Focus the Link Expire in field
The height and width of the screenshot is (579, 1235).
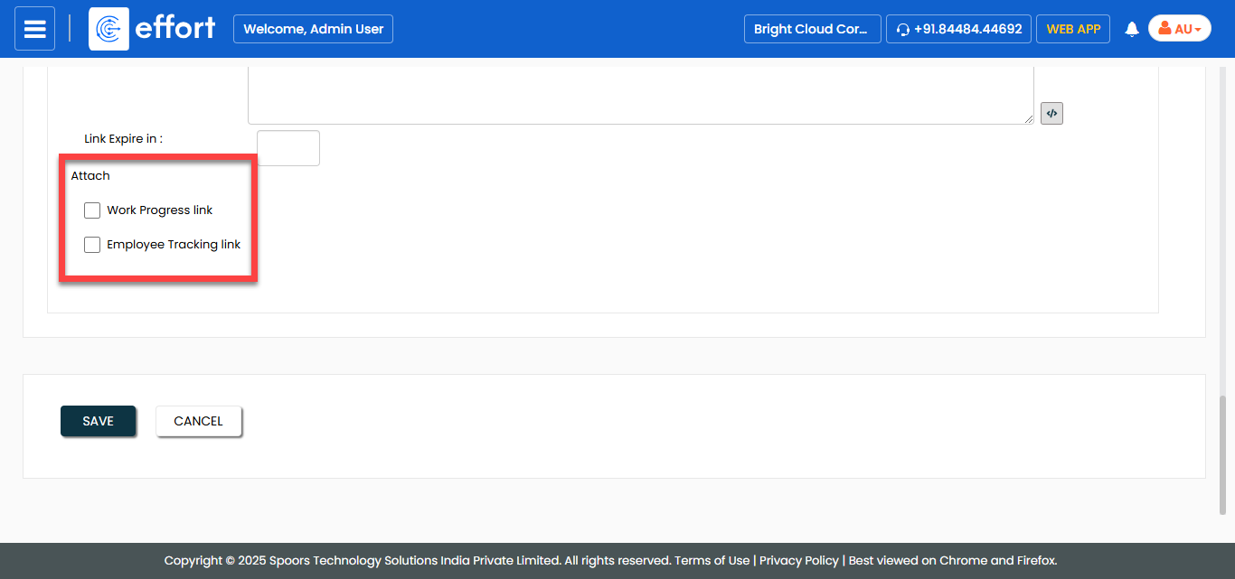click(288, 148)
